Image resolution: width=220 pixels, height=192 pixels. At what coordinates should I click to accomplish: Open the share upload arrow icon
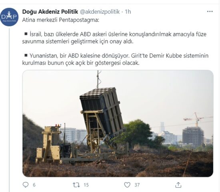tap(178, 185)
